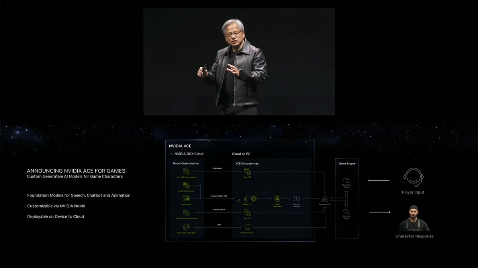The width and height of the screenshot is (478, 268).
Task: Click the 'ACE Microservices' heading
Action: click(x=248, y=163)
